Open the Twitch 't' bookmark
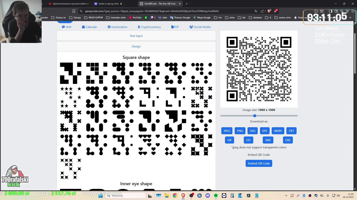 [153, 17]
